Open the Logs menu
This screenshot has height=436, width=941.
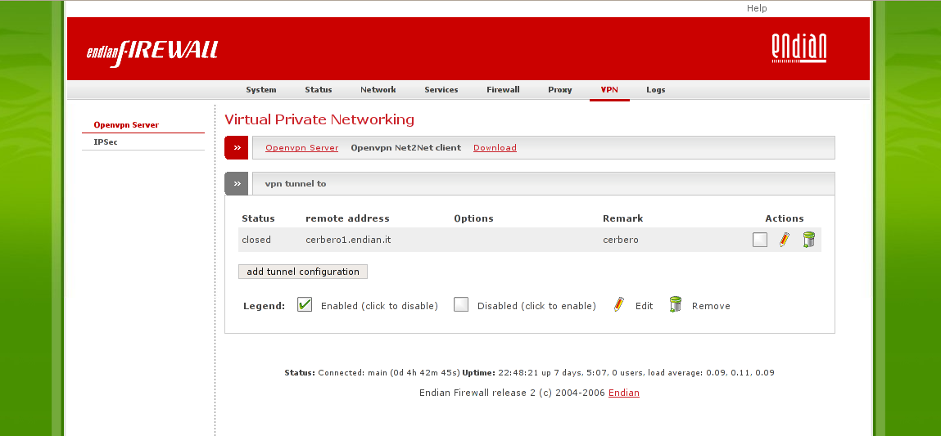point(656,90)
